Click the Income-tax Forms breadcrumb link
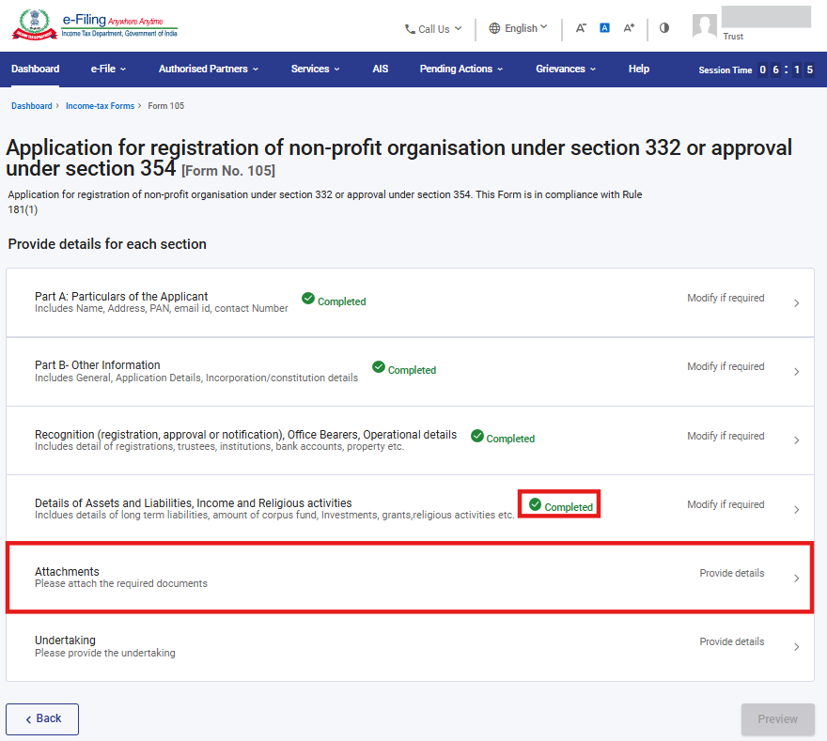 pyautogui.click(x=100, y=106)
